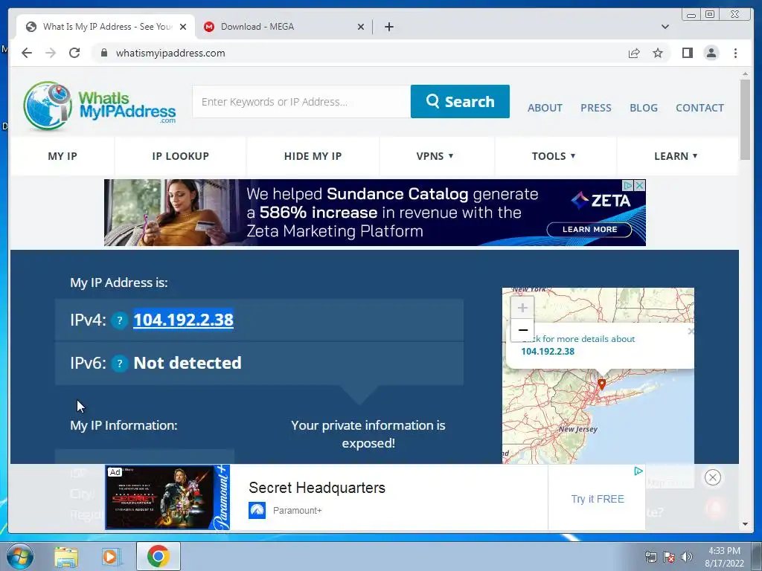Click the red location pin on map
This screenshot has height=571, width=762.
601,384
